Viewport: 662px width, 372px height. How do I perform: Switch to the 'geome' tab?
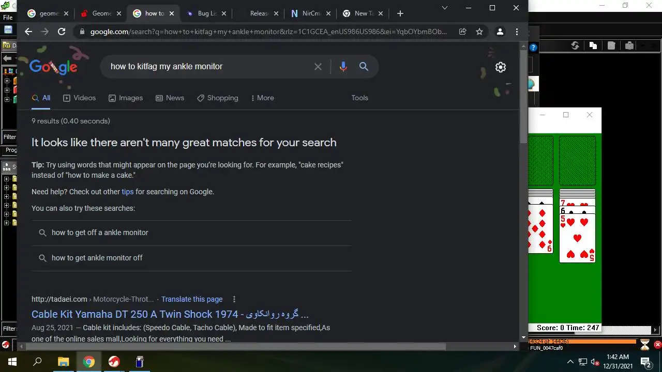pos(49,13)
